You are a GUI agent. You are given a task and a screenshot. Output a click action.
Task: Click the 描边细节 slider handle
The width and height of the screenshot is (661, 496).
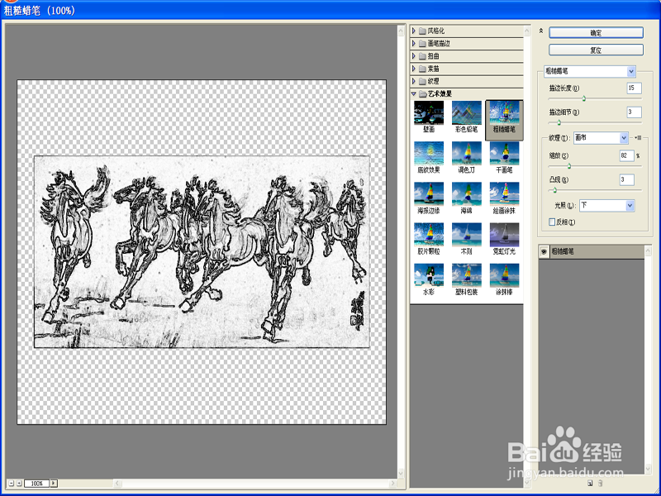coord(559,122)
